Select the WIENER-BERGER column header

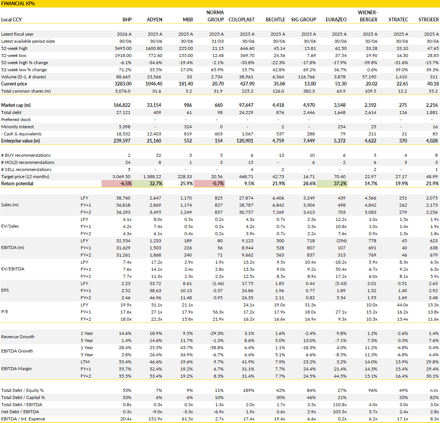coord(367,16)
